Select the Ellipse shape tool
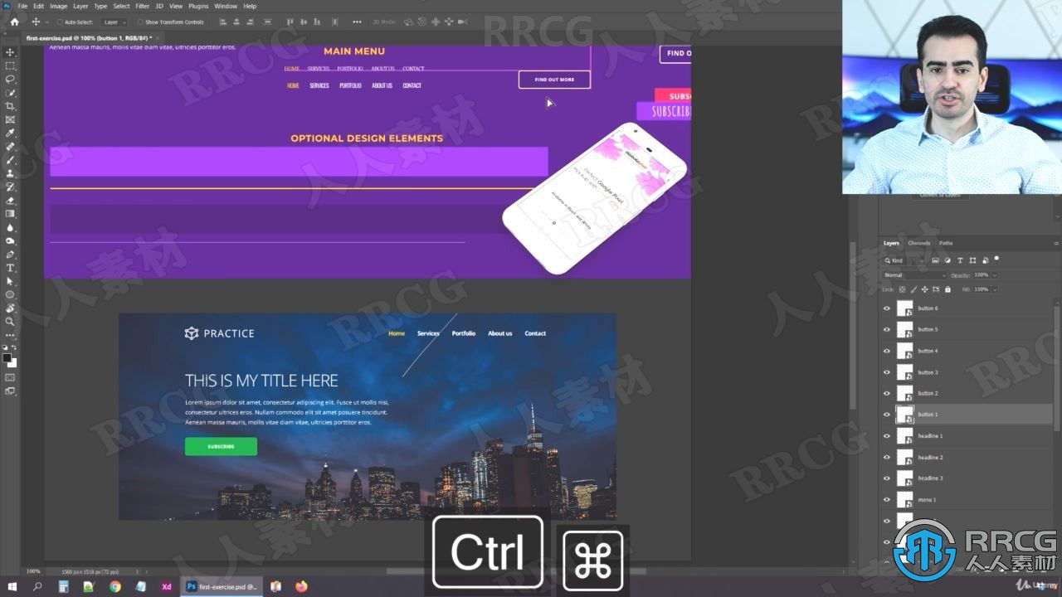Image resolution: width=1062 pixels, height=597 pixels. coord(11,294)
